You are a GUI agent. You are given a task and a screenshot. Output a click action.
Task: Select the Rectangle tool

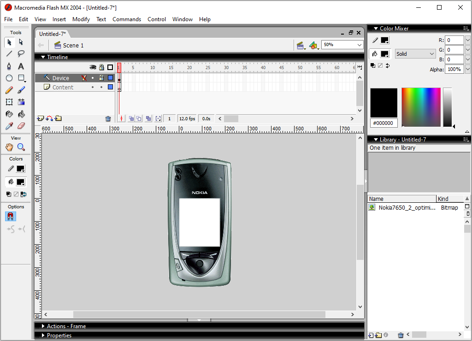click(21, 78)
